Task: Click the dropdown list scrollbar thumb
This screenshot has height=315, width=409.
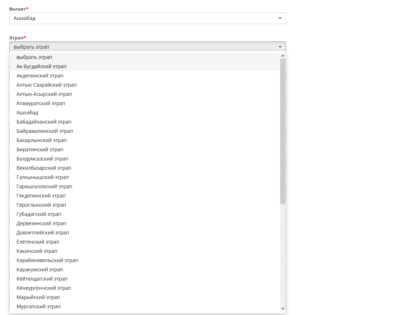Action: pyautogui.click(x=283, y=131)
